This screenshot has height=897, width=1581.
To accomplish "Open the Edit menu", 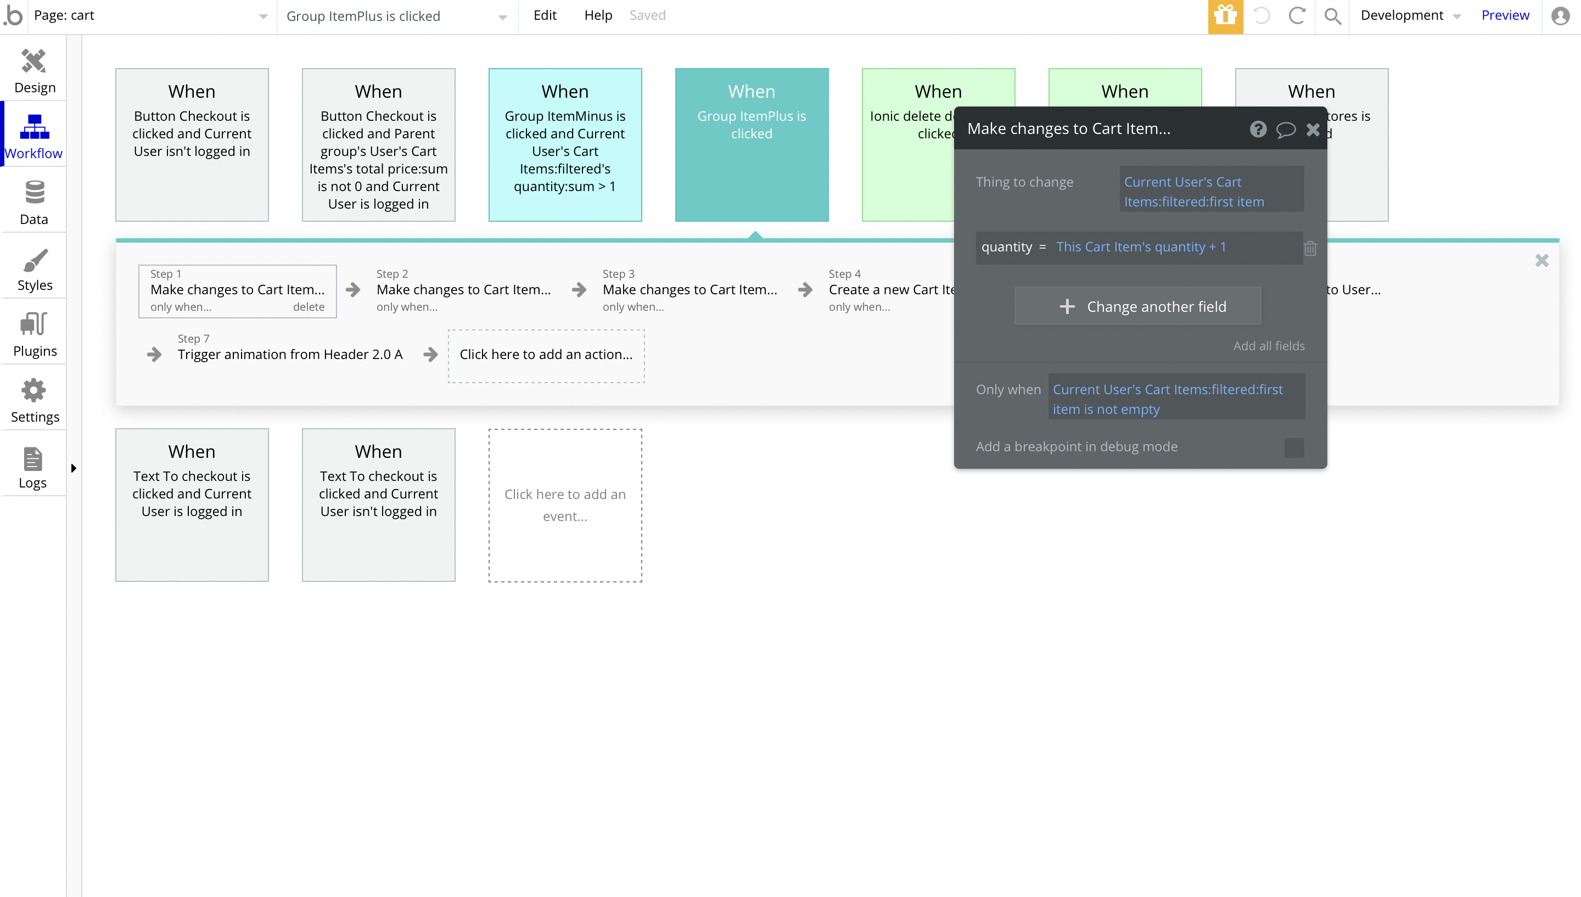I will tap(545, 15).
